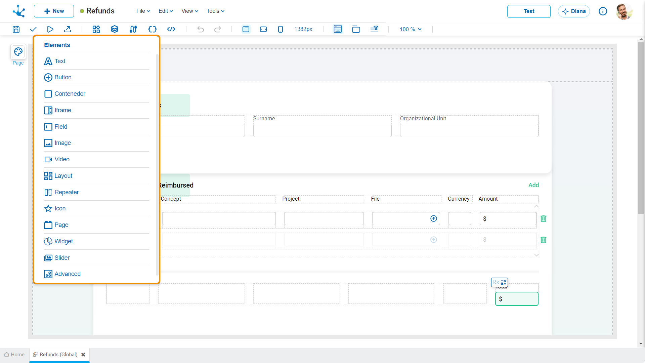Screen dimensions: 645x363
Task: Click the New button
Action: [54, 11]
